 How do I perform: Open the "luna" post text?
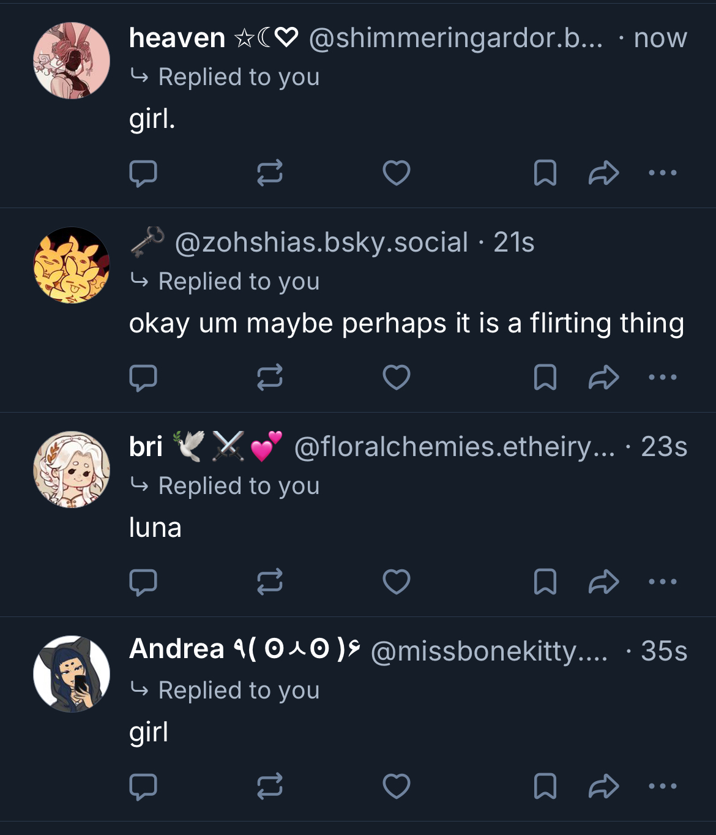click(155, 528)
